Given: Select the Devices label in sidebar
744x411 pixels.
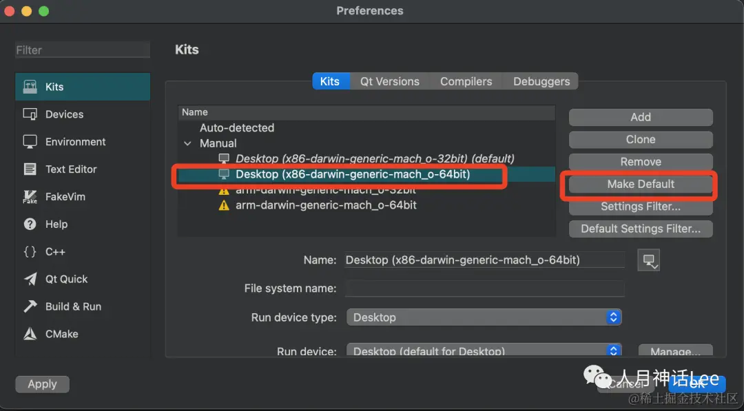Looking at the screenshot, I should 64,114.
